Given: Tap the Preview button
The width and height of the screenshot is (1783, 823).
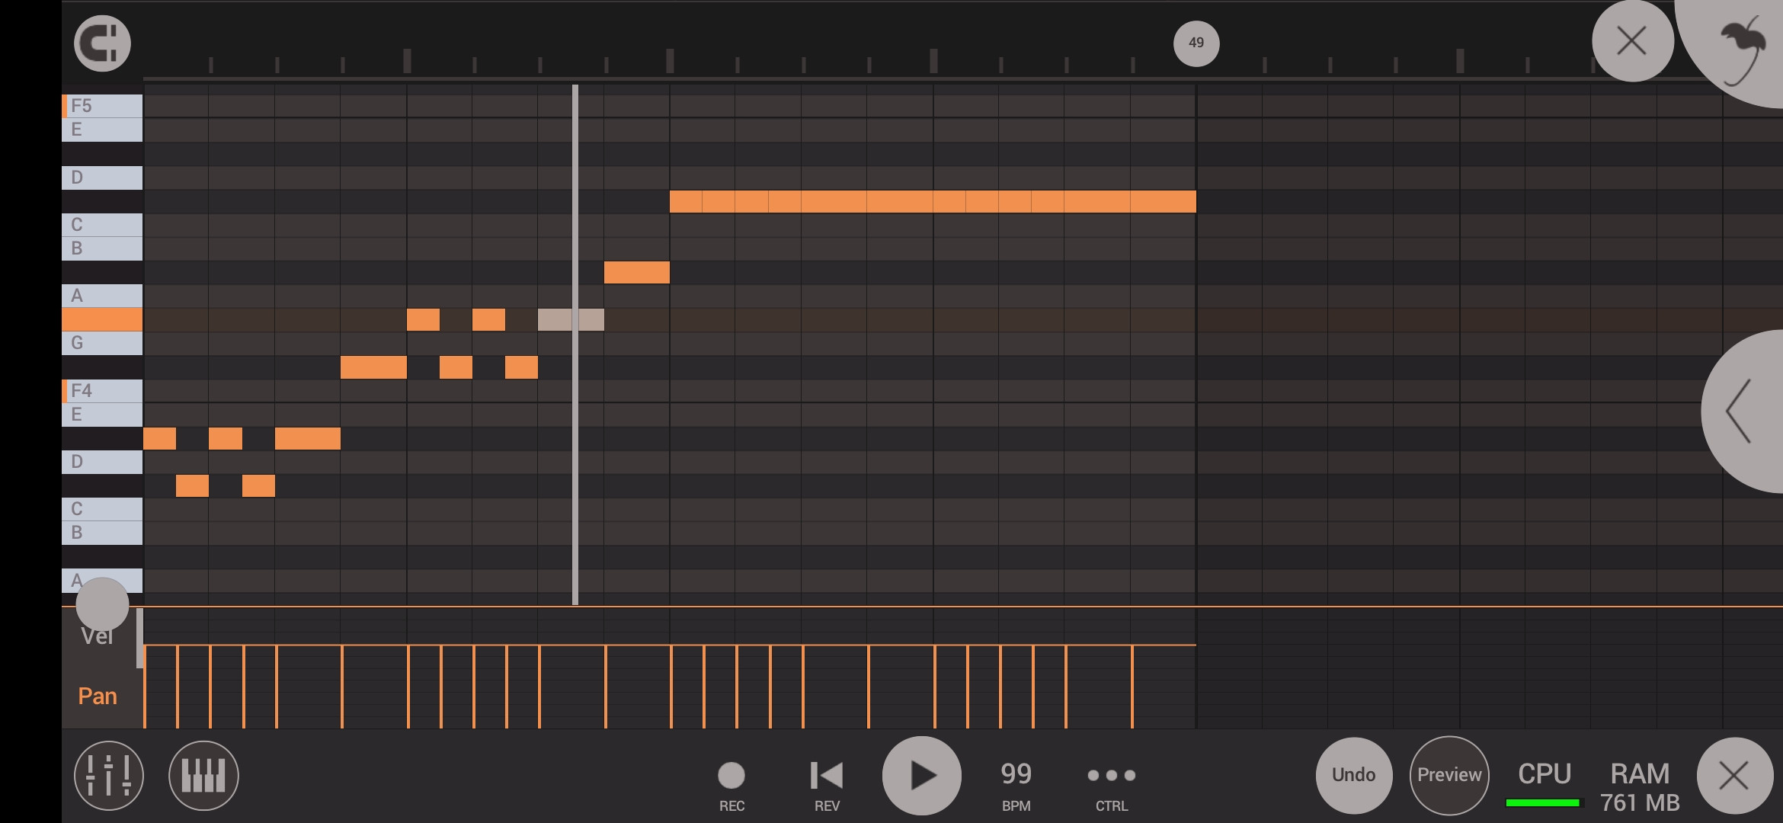Looking at the screenshot, I should click(1448, 773).
